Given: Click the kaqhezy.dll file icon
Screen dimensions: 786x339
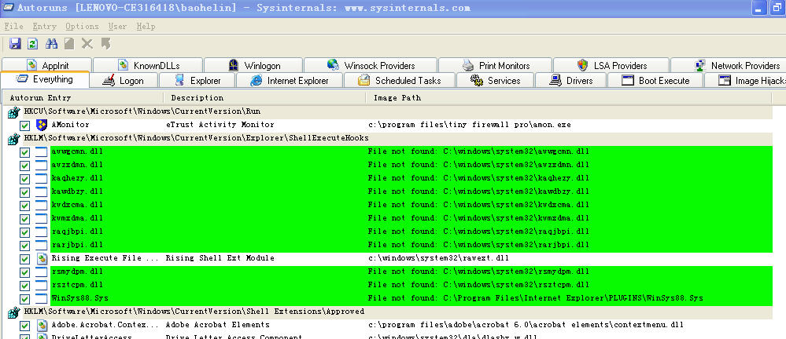Looking at the screenshot, I should coord(42,178).
